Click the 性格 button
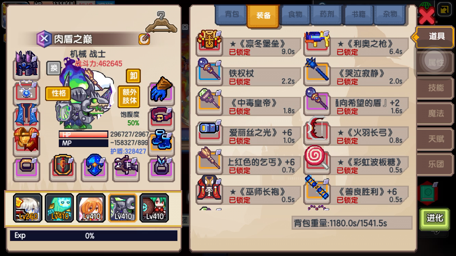 tap(58, 93)
